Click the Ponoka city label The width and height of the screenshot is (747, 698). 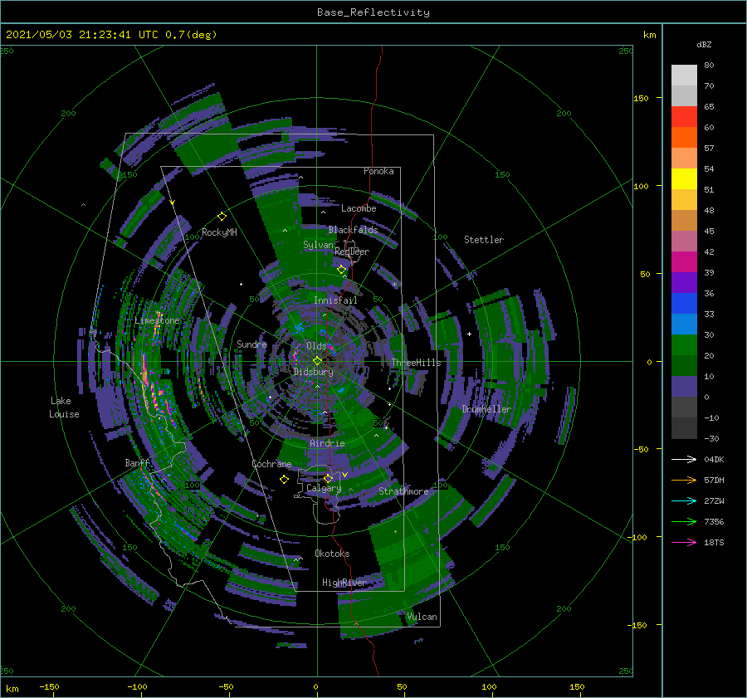tap(378, 171)
